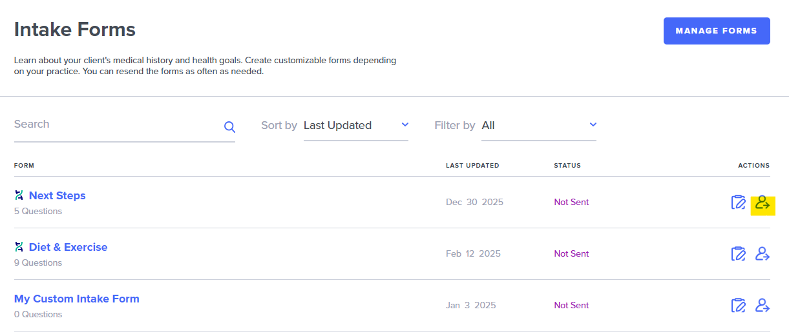Click Not Sent status in Next Steps row
Screen dimensions: 789x336
point(571,202)
